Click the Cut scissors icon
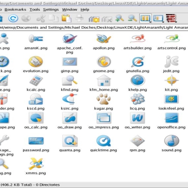Image resolution: width=188 pixels, height=188 pixels. 41,18
